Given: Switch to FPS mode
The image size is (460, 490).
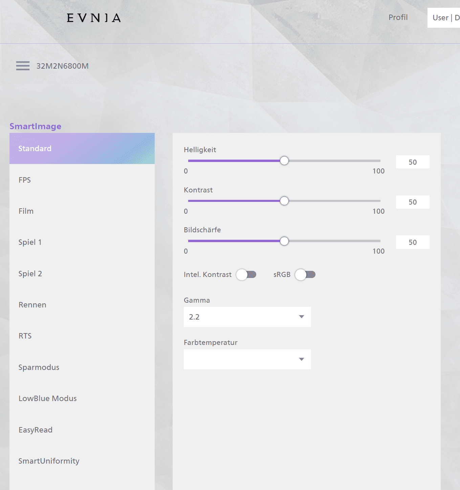Looking at the screenshot, I should point(82,180).
